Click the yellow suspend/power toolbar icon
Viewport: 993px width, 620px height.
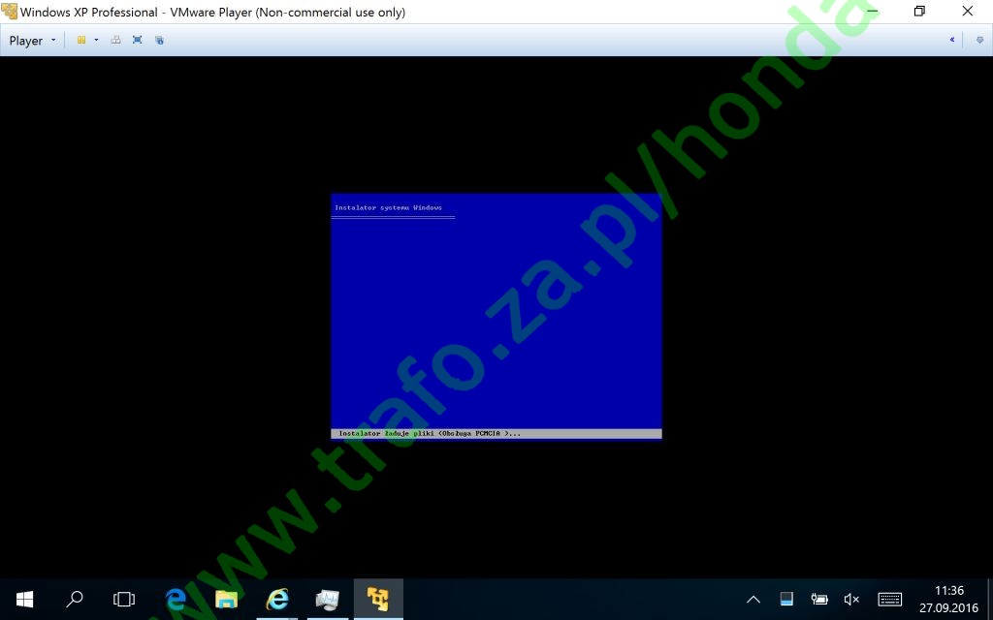click(81, 41)
